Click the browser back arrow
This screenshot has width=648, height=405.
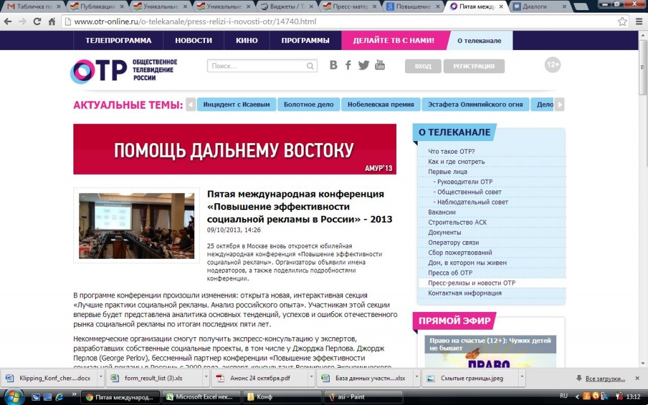8,22
